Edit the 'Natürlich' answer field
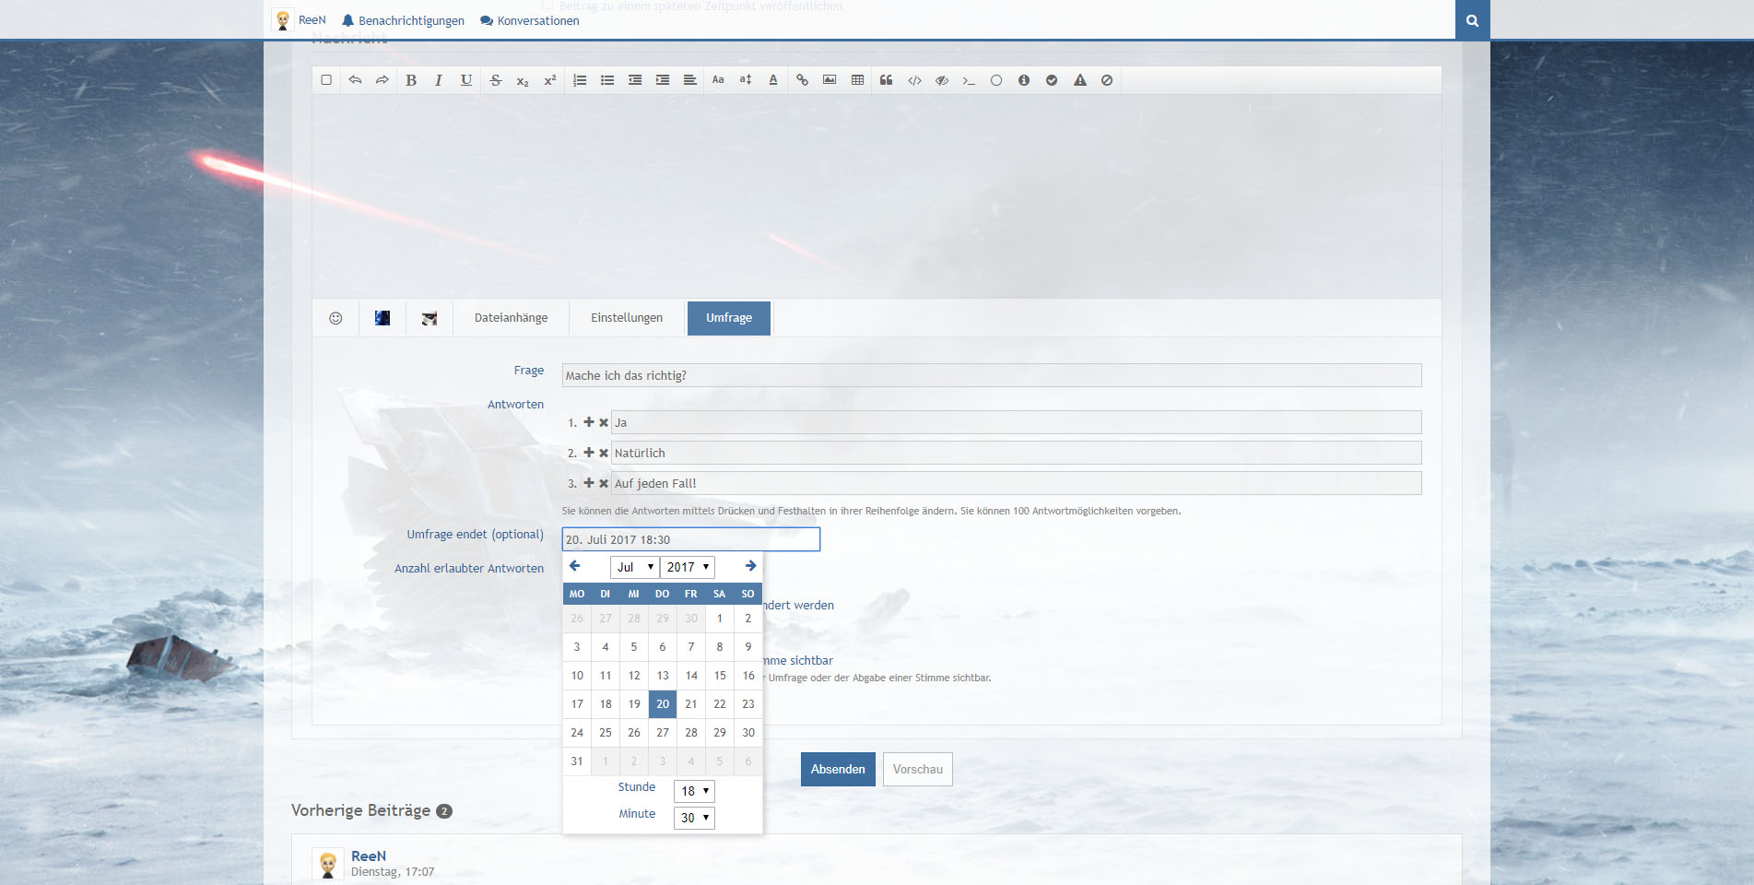Screen dimensions: 1754x885 [x=1016, y=453]
